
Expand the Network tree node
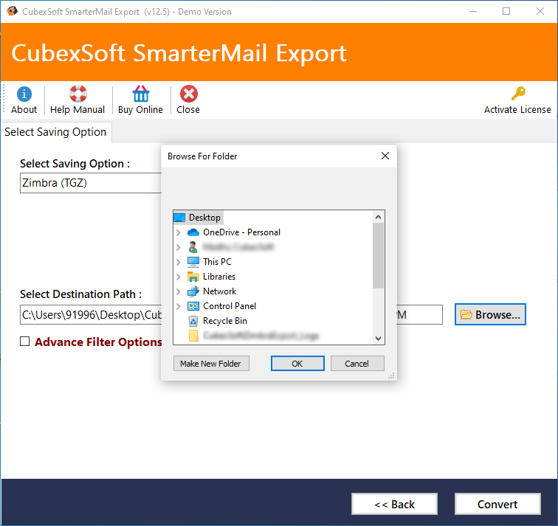tap(179, 291)
